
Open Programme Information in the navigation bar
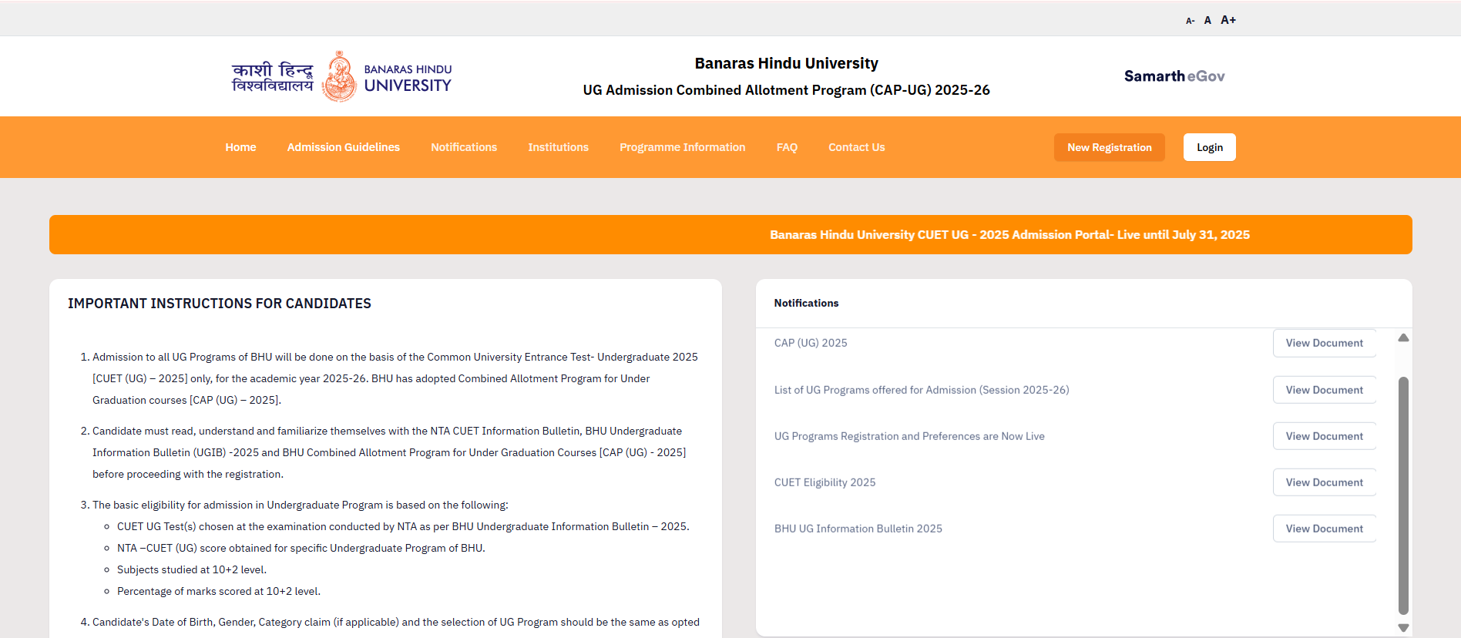tap(683, 147)
